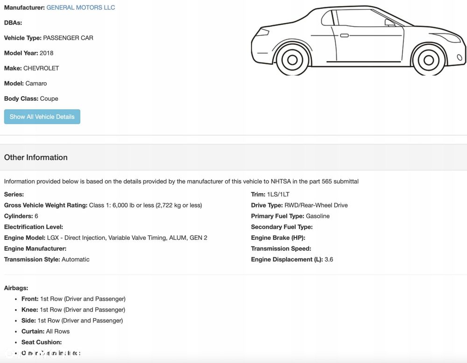
Task: Click the car outline illustration
Action: [359, 40]
